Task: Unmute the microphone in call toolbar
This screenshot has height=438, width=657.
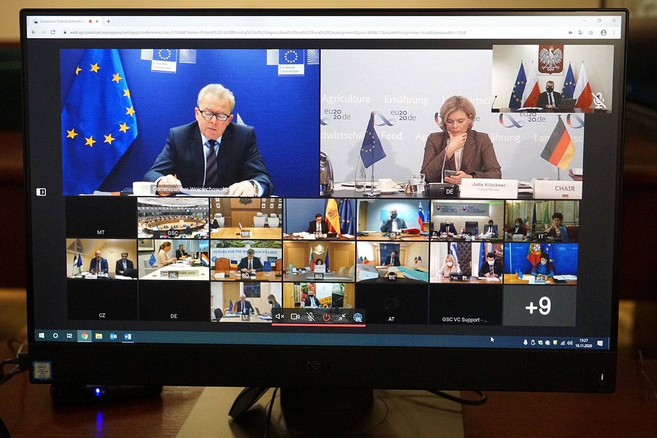Action: click(310, 317)
